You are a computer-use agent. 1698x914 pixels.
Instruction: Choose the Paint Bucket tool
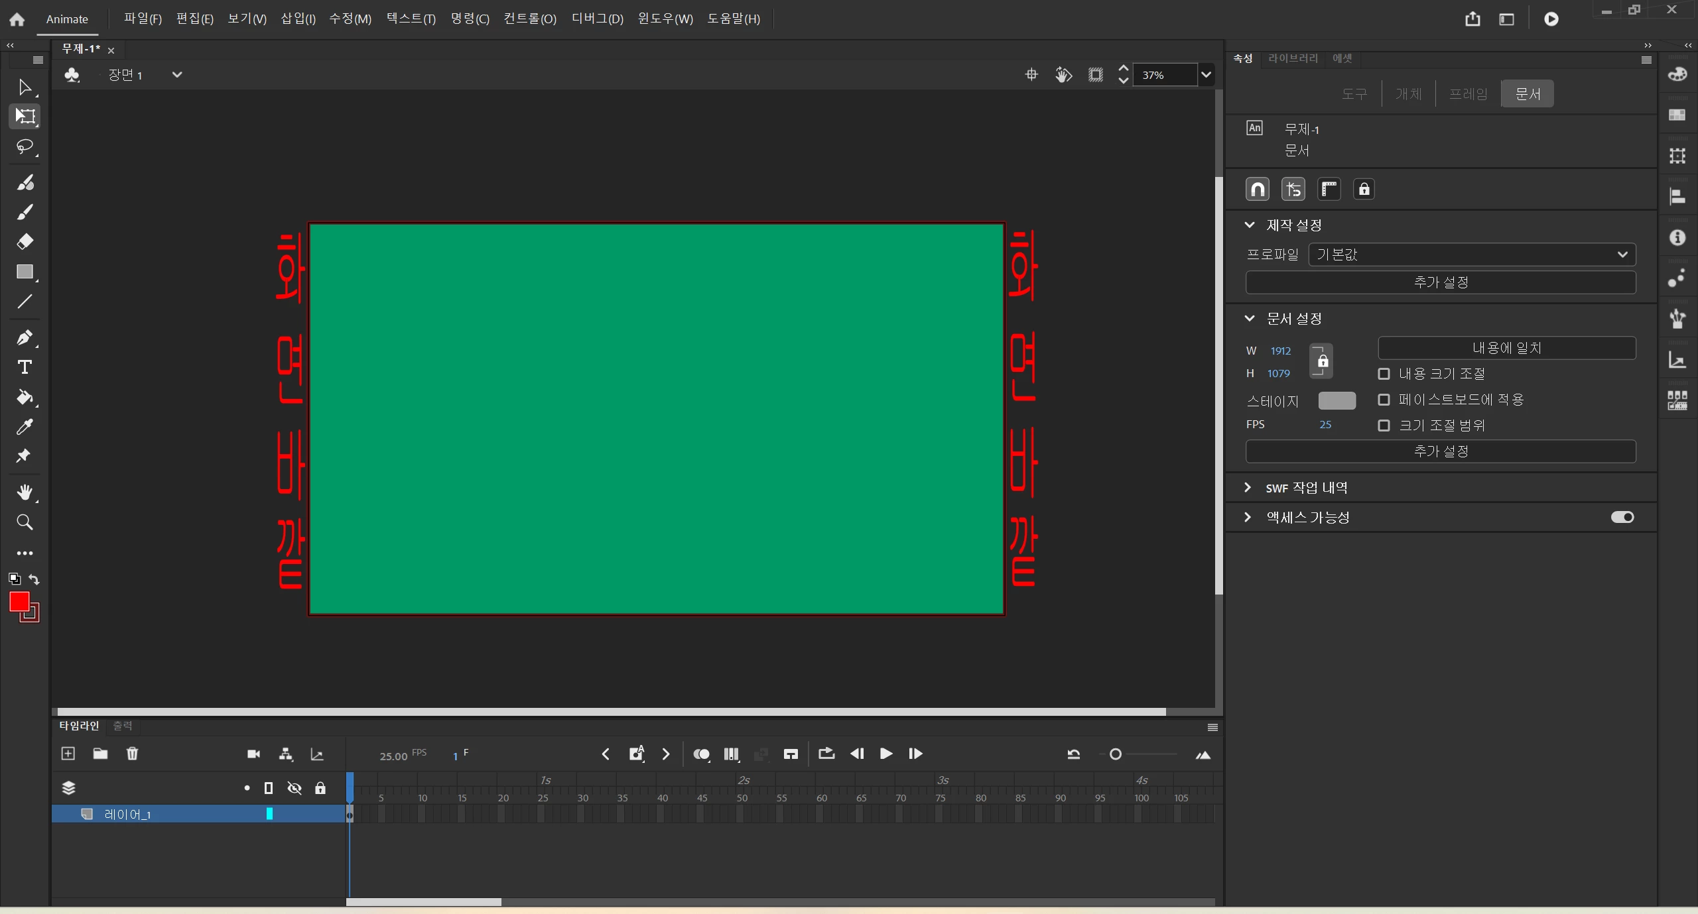tap(25, 397)
